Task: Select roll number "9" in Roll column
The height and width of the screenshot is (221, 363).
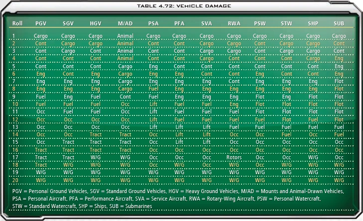Action: click(x=14, y=97)
